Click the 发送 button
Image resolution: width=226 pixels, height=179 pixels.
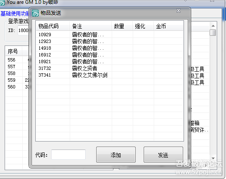click(163, 155)
